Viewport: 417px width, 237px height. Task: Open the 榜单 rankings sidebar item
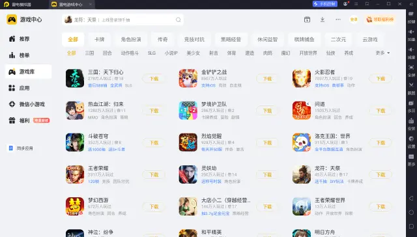coord(28,55)
